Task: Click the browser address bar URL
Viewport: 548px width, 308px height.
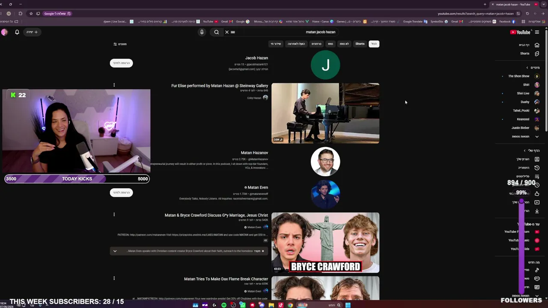Action: (x=475, y=14)
